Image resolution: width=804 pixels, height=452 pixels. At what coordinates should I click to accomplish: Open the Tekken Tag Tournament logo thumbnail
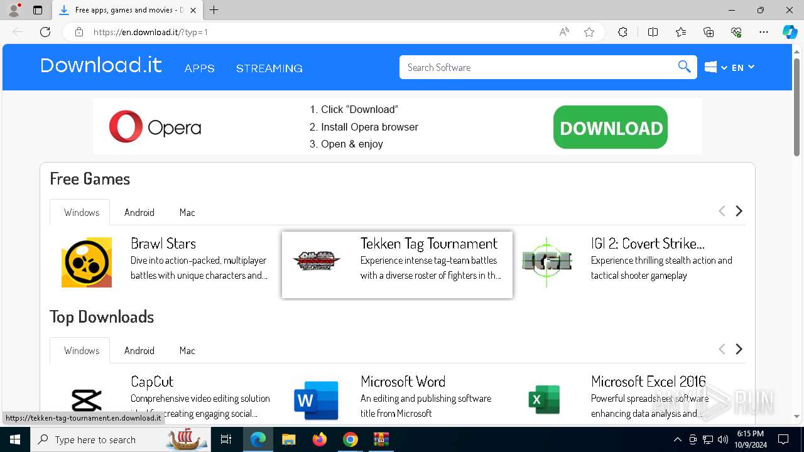(x=317, y=261)
